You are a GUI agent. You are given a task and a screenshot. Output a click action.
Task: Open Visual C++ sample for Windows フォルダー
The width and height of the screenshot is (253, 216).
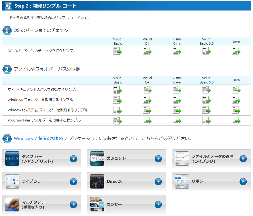coord(177,100)
